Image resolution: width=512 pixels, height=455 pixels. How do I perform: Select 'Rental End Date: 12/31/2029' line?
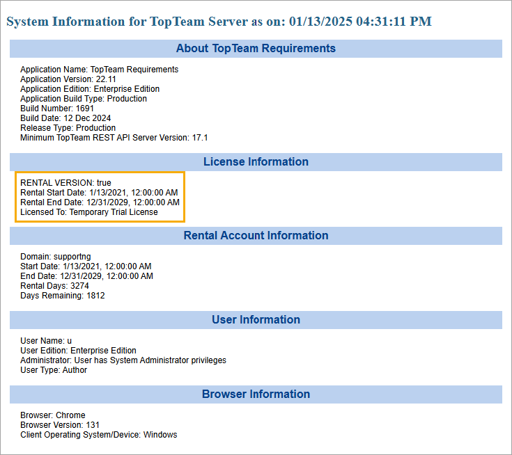100,202
